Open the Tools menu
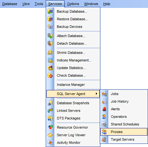Viewport: 148px width, 147px height. [39, 4]
